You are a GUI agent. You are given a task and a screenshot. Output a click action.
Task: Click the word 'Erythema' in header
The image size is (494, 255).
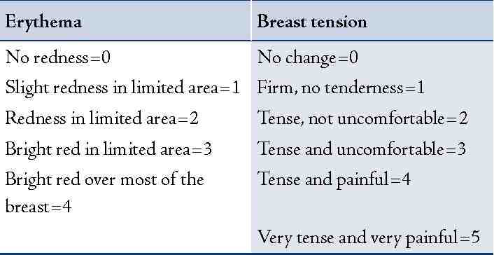43,22
